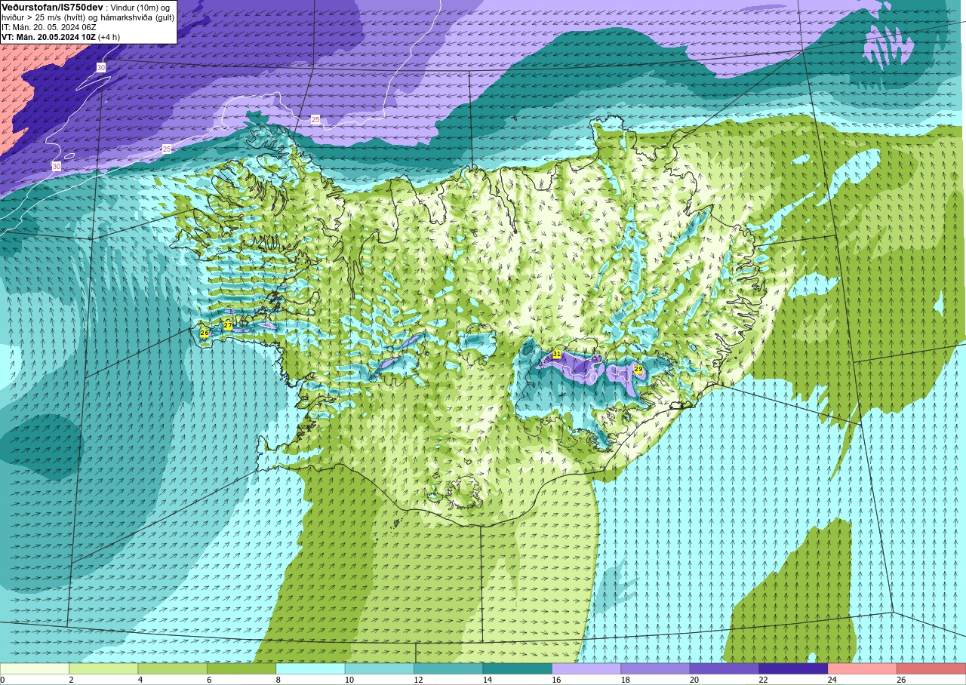966x685 pixels.
Task: Select the "24" tick label on the scale
Action: 832,680
